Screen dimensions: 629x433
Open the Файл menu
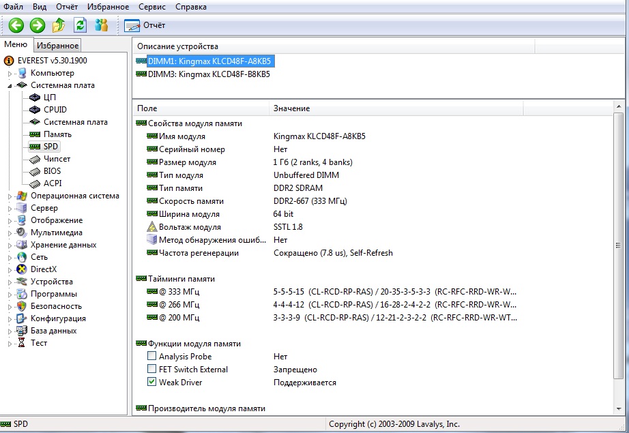click(13, 7)
